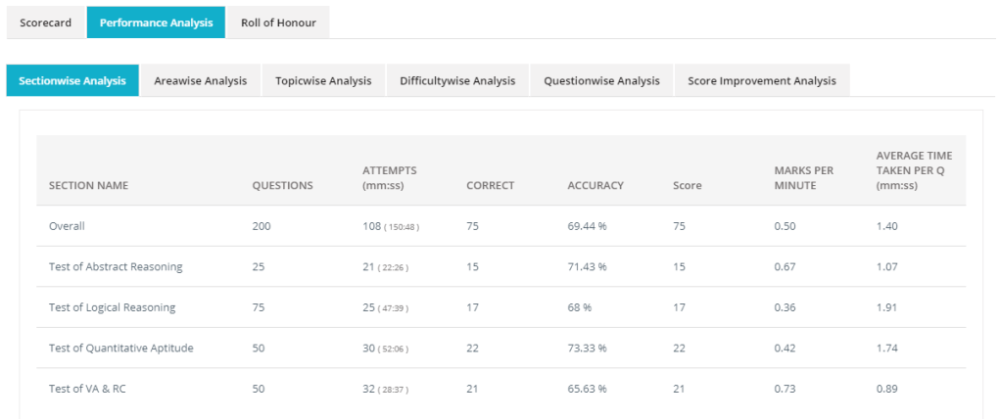Open the Difficultywise Analysis tab
Screen dimensions: 1001x419
[456, 80]
